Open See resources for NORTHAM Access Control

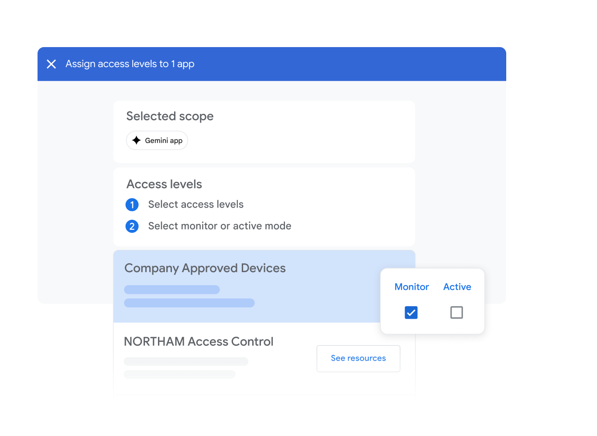[x=358, y=358]
